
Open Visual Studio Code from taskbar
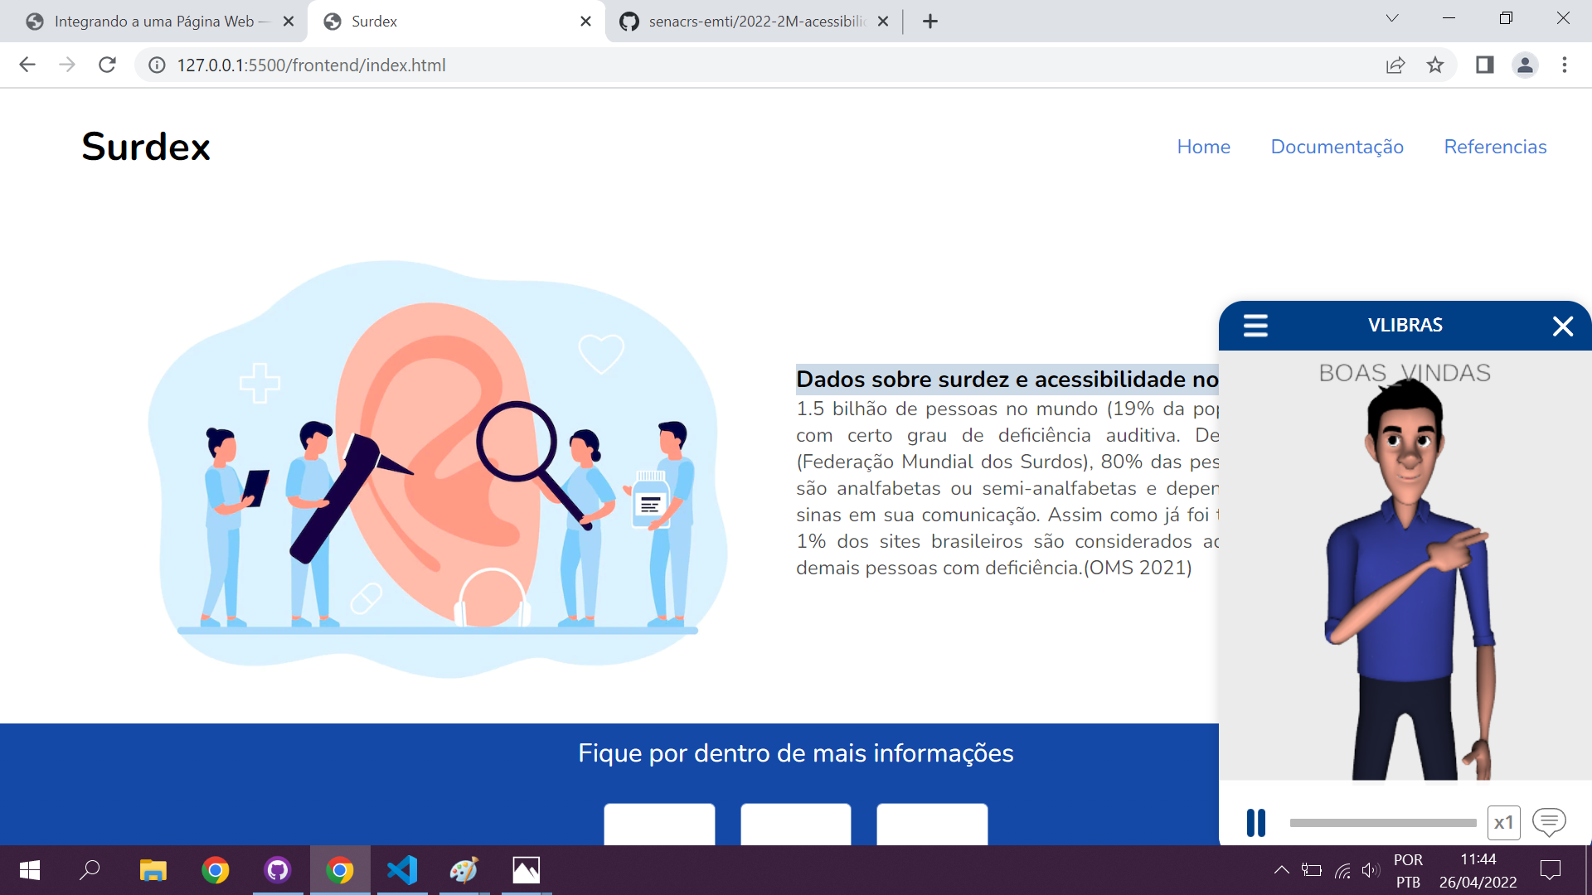point(402,870)
